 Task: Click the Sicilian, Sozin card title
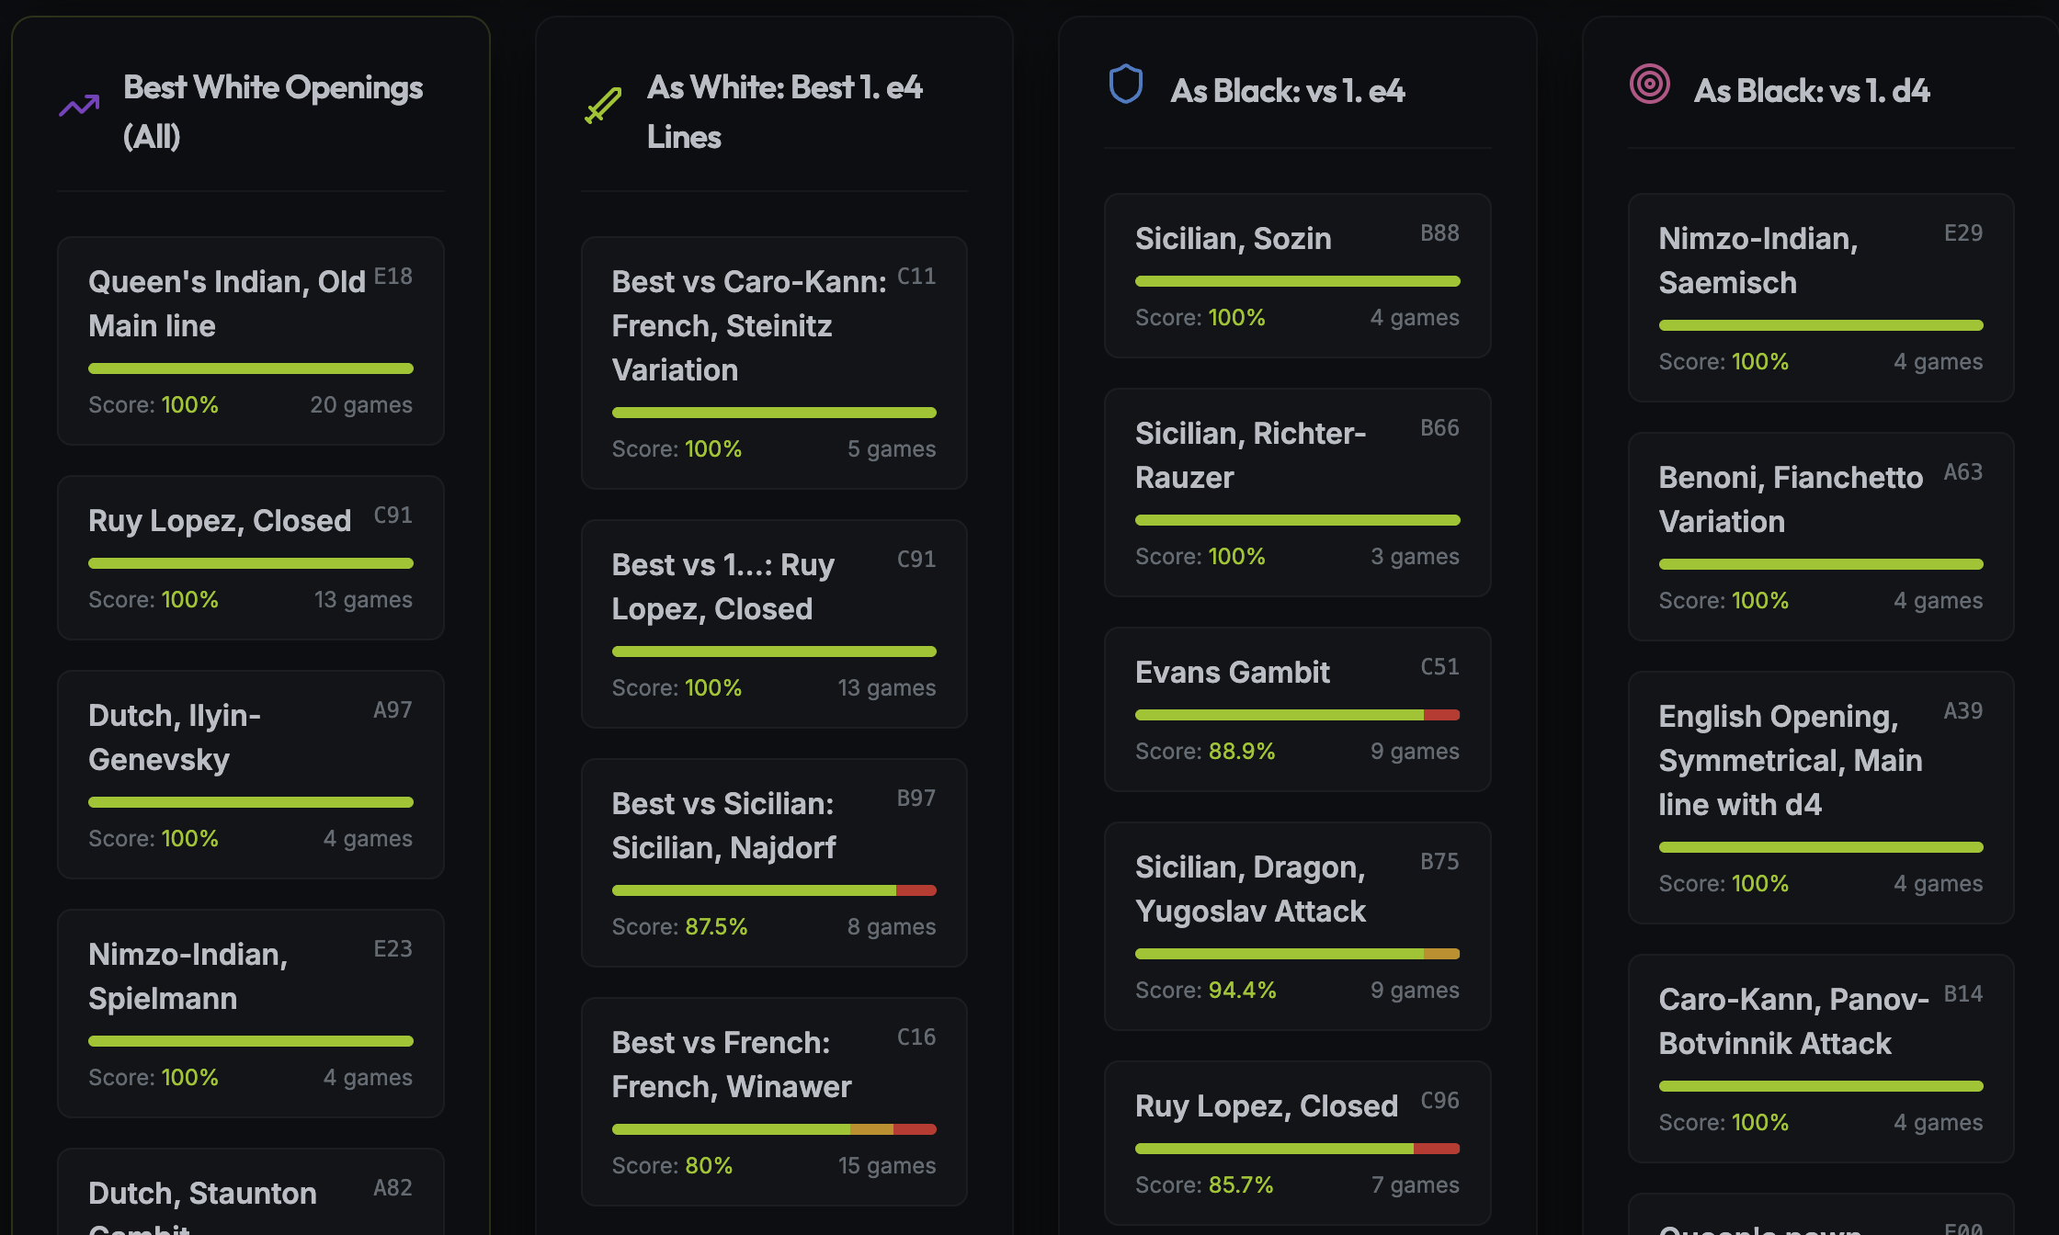pyautogui.click(x=1233, y=239)
